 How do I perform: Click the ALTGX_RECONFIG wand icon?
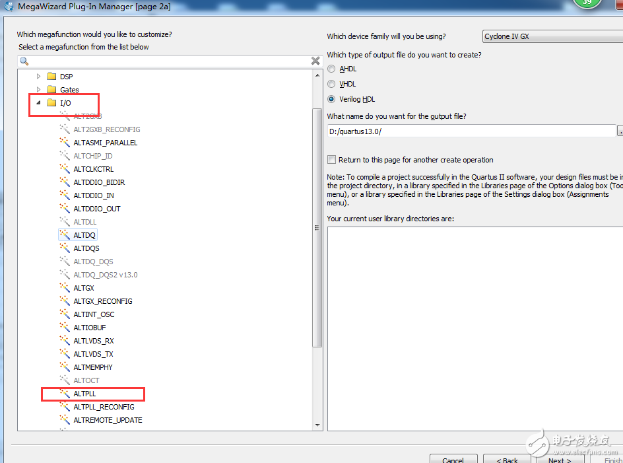[x=65, y=301]
